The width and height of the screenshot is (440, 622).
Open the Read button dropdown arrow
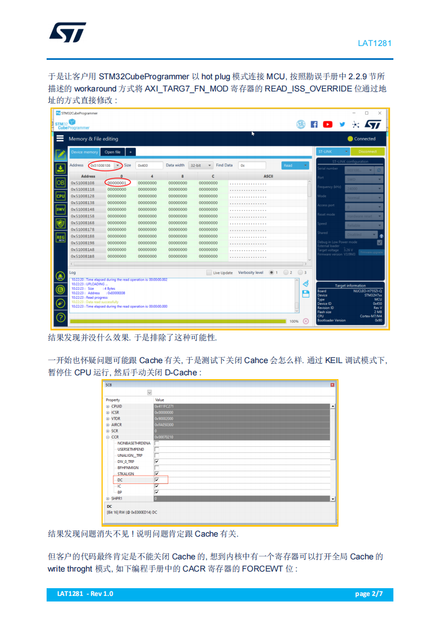click(305, 165)
